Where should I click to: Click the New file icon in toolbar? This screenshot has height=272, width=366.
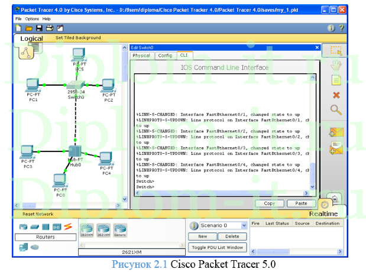pos(20,28)
